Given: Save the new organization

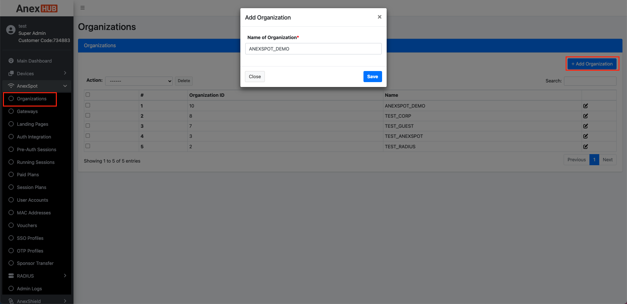Looking at the screenshot, I should click(372, 77).
